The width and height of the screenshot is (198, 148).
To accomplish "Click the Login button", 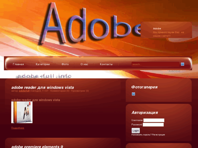I will point(136,131).
